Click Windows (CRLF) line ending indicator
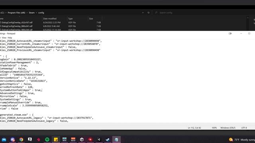 (x=228, y=128)
